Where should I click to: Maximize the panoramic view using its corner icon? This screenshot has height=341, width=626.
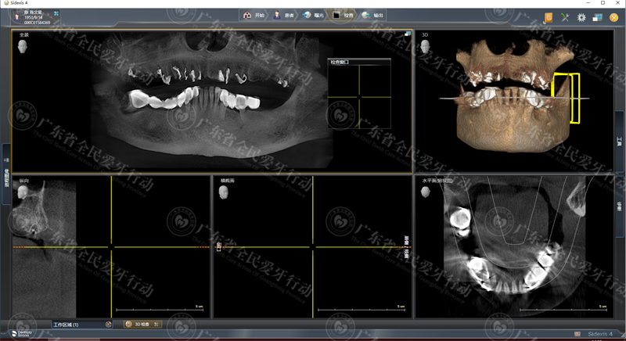[407, 34]
